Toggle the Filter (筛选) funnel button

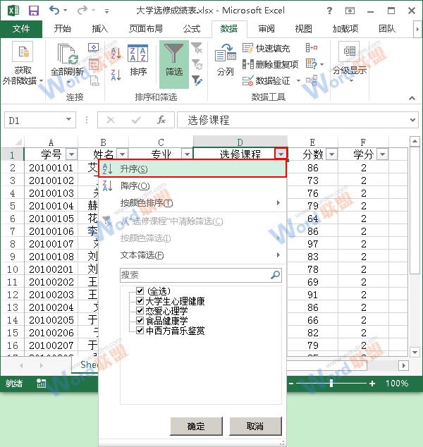[x=174, y=64]
